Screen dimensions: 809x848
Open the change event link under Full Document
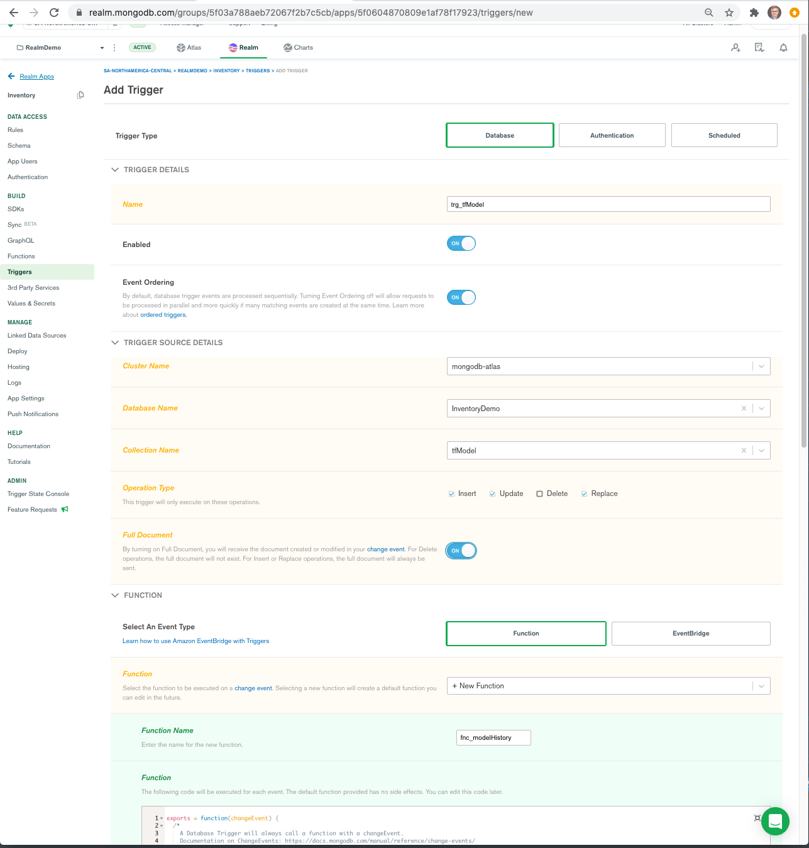[x=386, y=549]
